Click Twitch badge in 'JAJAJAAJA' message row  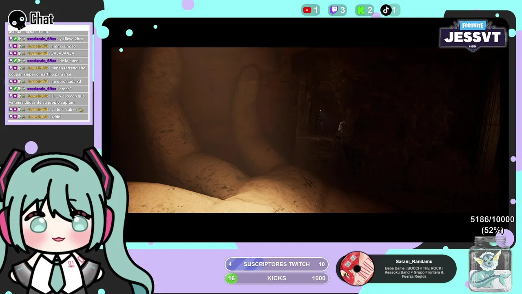pos(11,53)
